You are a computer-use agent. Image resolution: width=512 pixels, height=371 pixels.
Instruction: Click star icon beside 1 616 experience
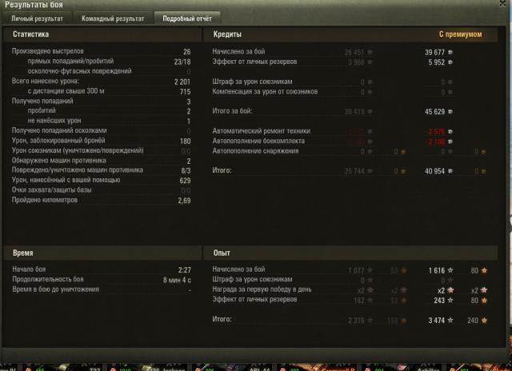coord(450,270)
